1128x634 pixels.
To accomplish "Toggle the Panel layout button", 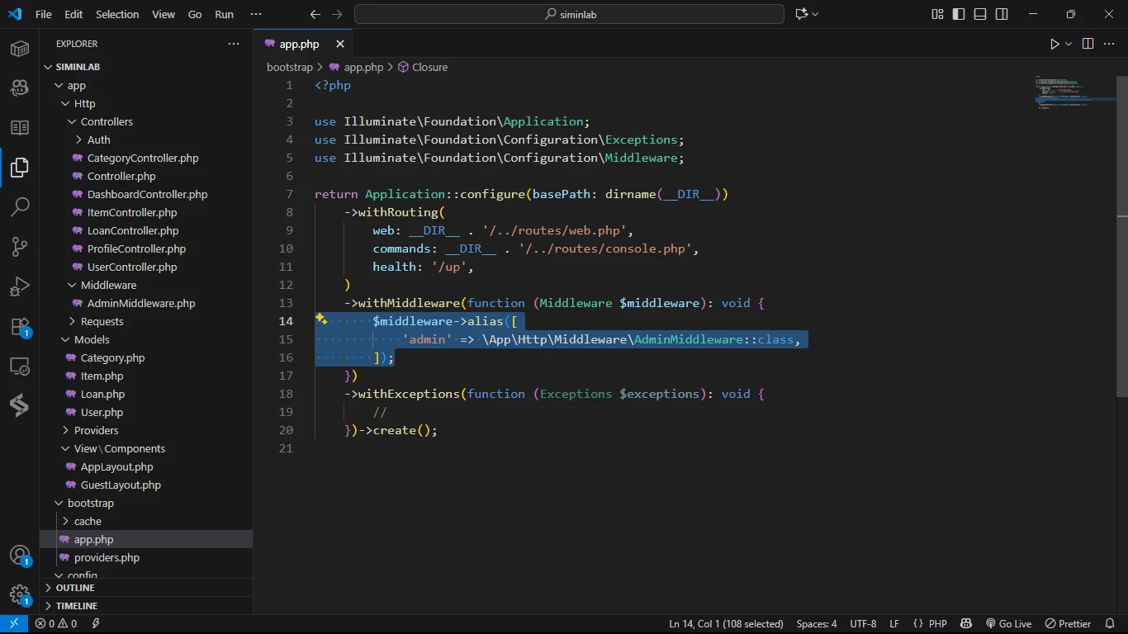I will pos(980,14).
